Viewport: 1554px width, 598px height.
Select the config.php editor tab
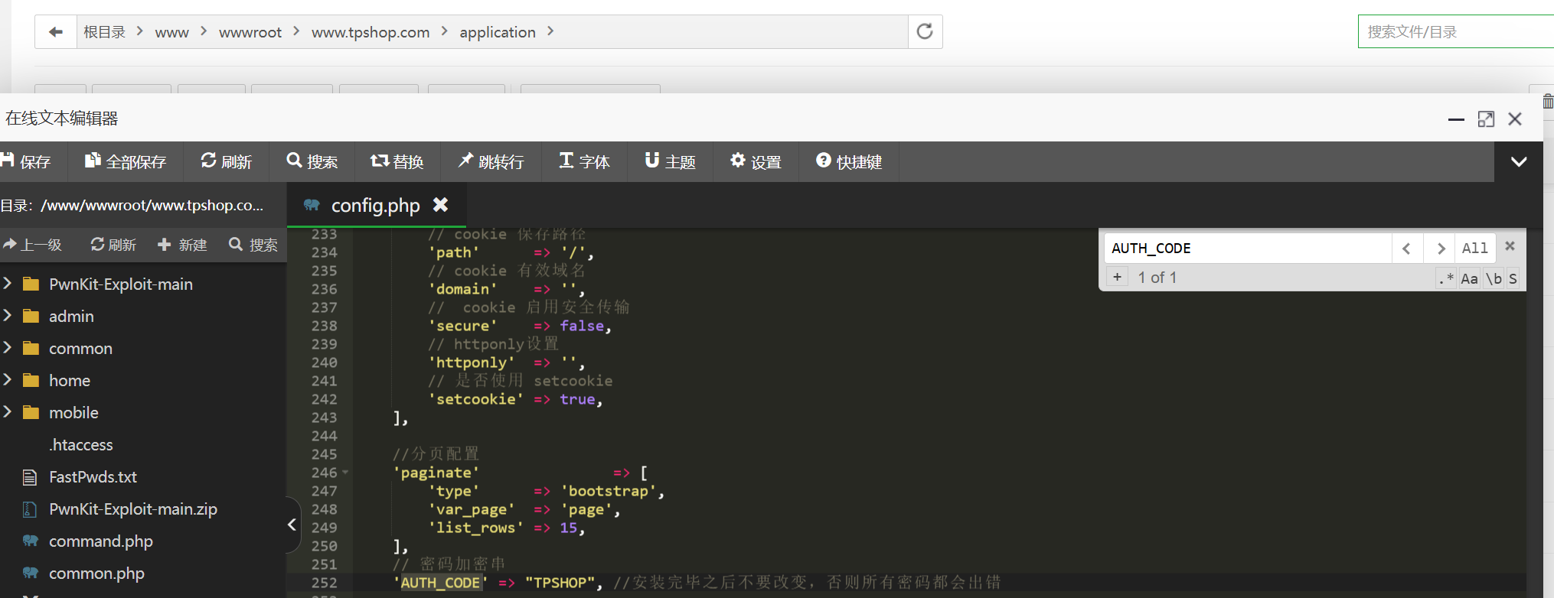click(374, 206)
